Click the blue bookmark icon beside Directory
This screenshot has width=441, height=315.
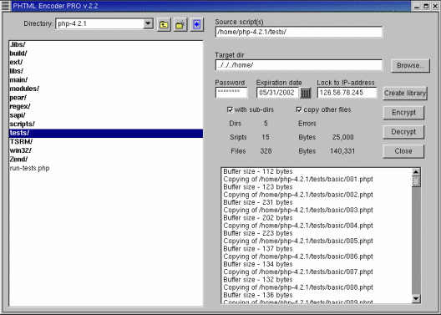pyautogui.click(x=196, y=25)
